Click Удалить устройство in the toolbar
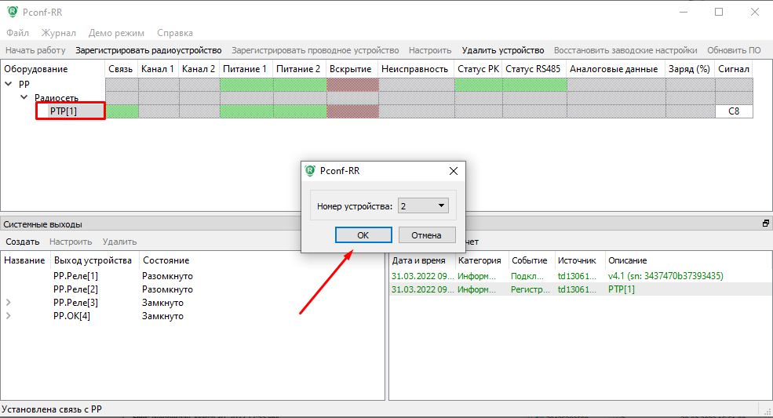Image resolution: width=773 pixels, height=418 pixels. (502, 50)
